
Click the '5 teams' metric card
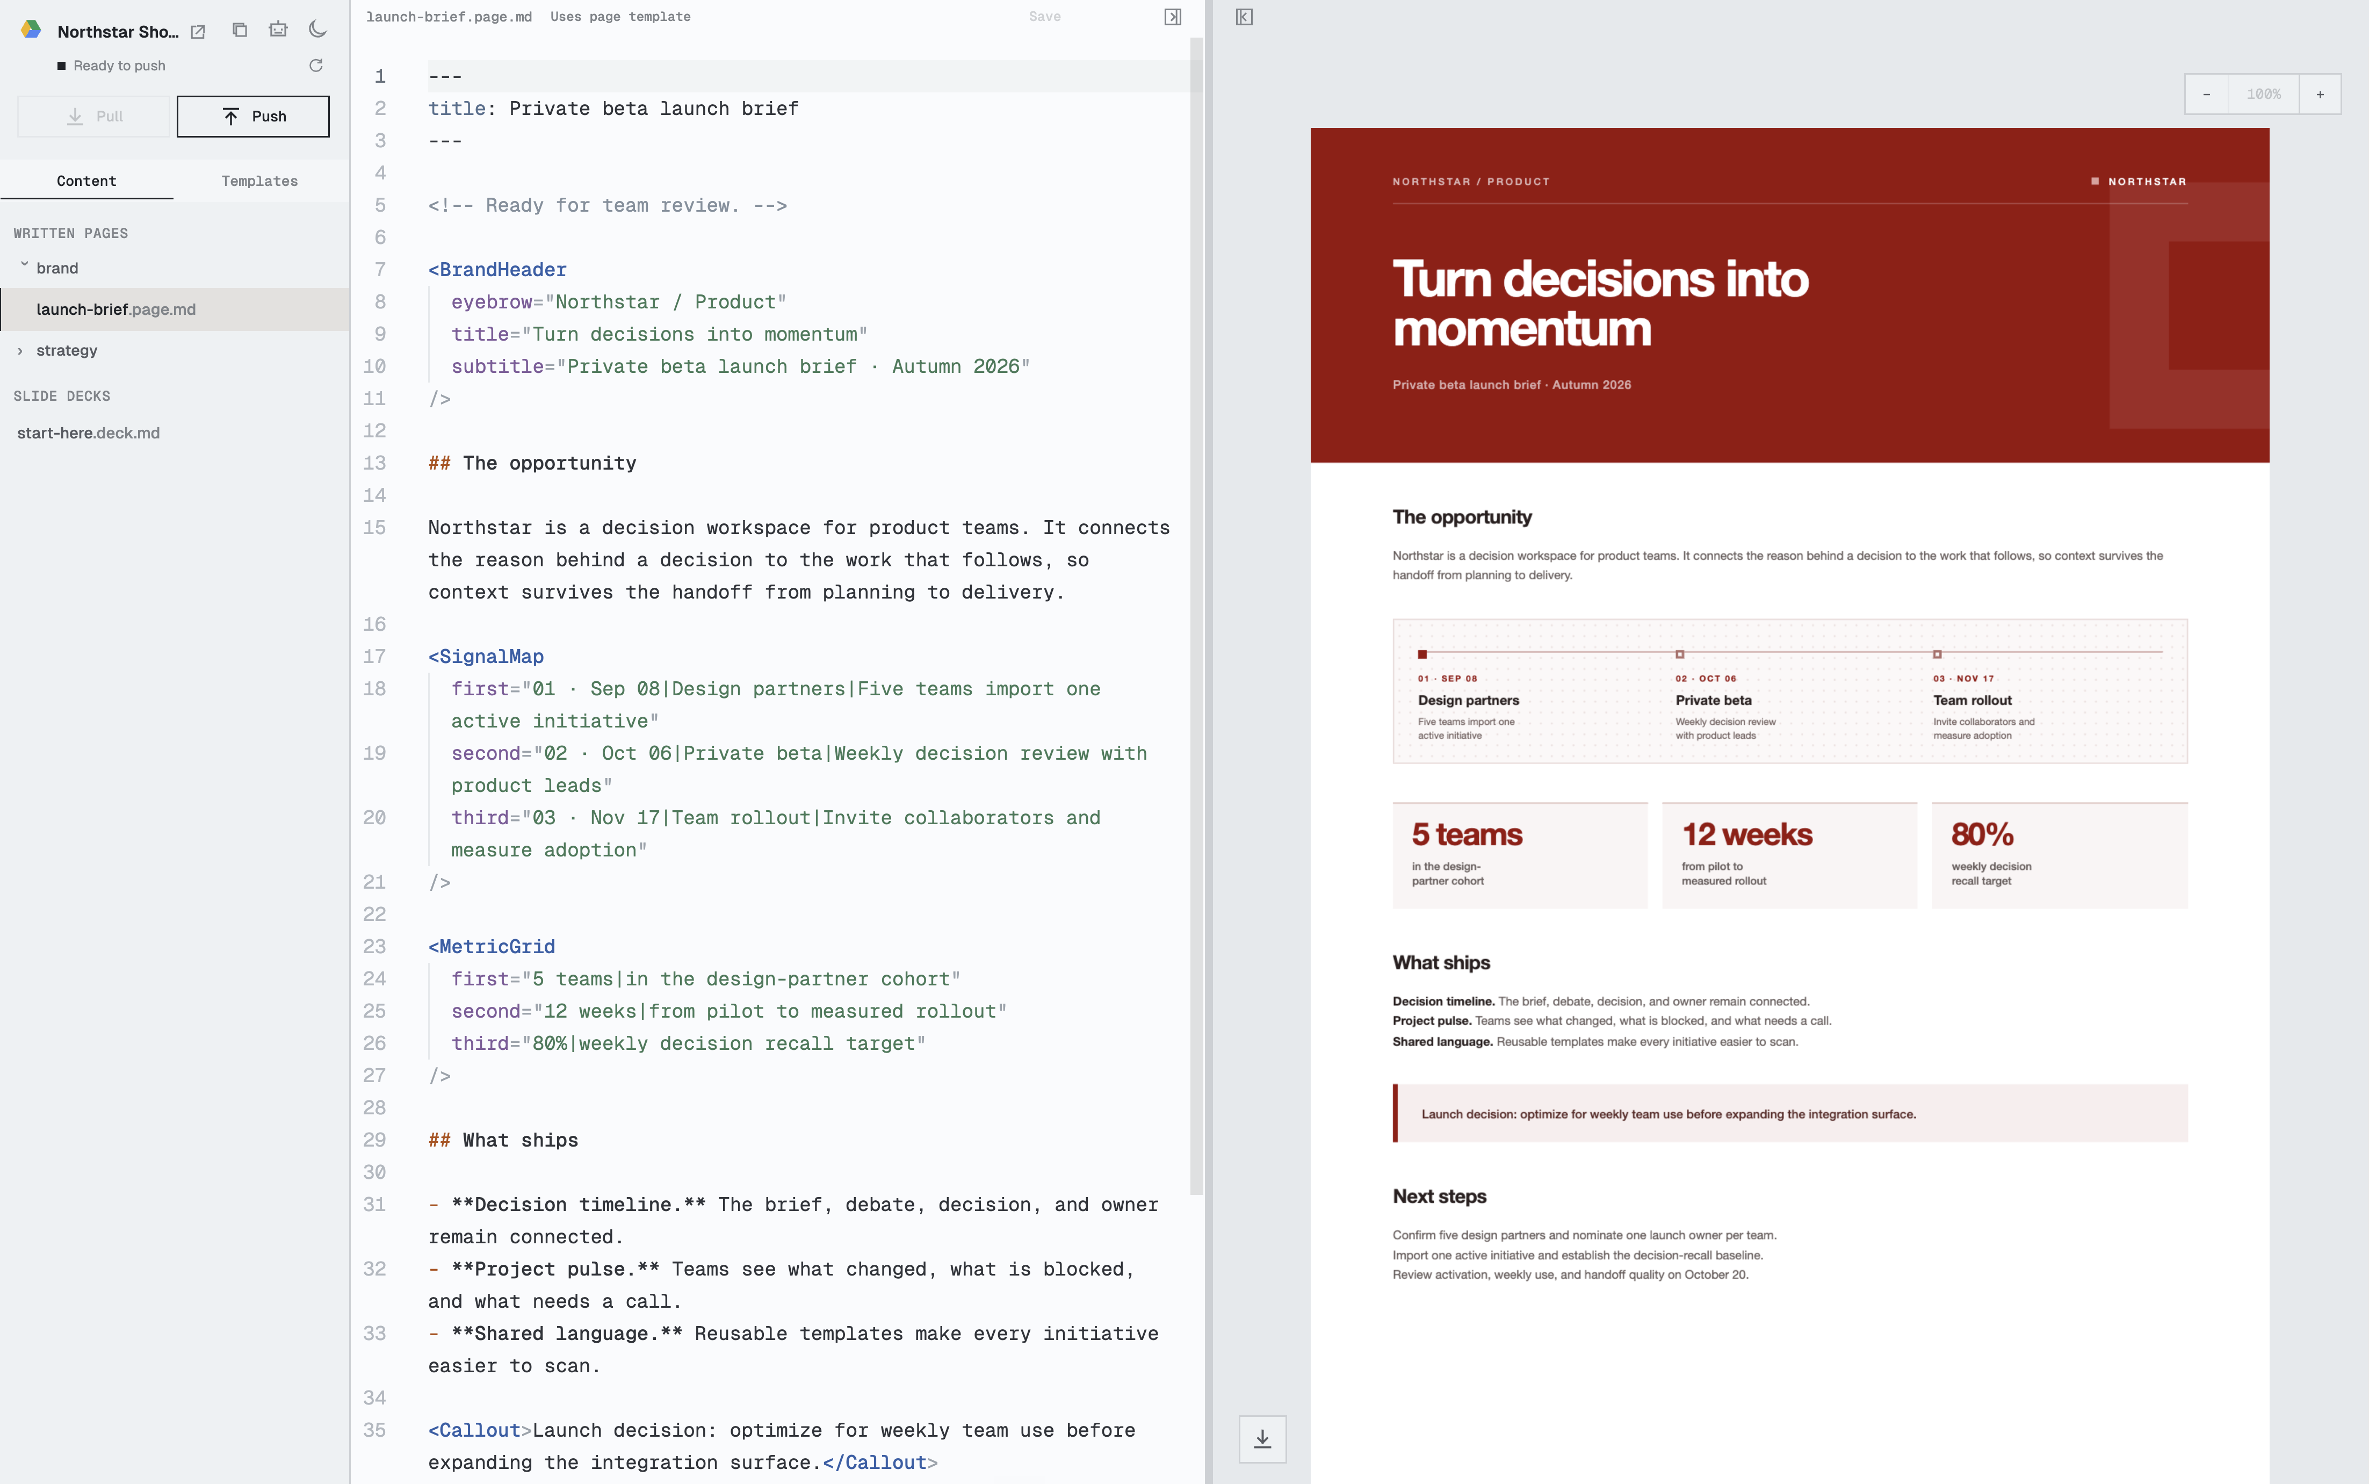pyautogui.click(x=1520, y=855)
